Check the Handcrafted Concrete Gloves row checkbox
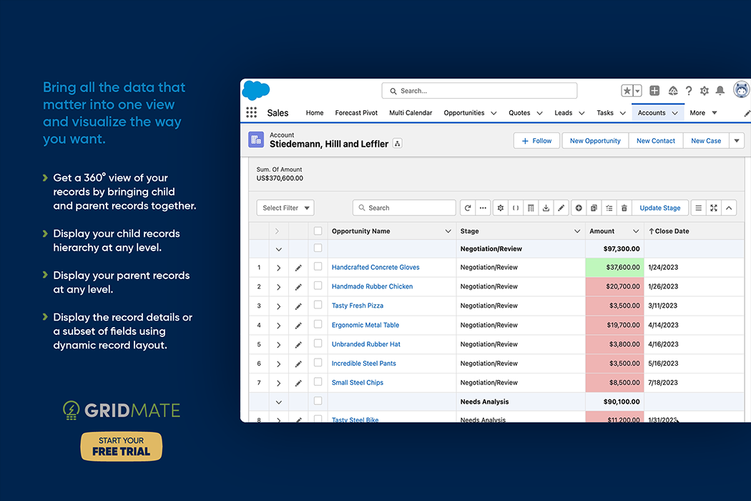 pos(318,267)
